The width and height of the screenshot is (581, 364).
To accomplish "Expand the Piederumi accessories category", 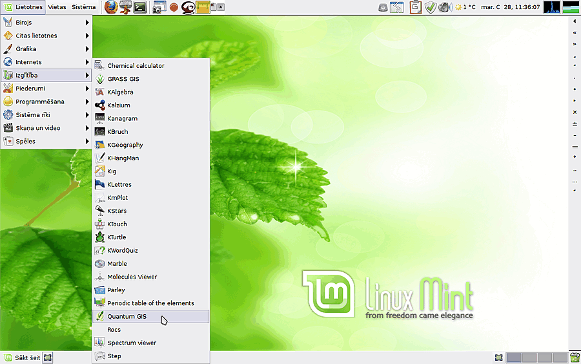I will click(x=46, y=89).
